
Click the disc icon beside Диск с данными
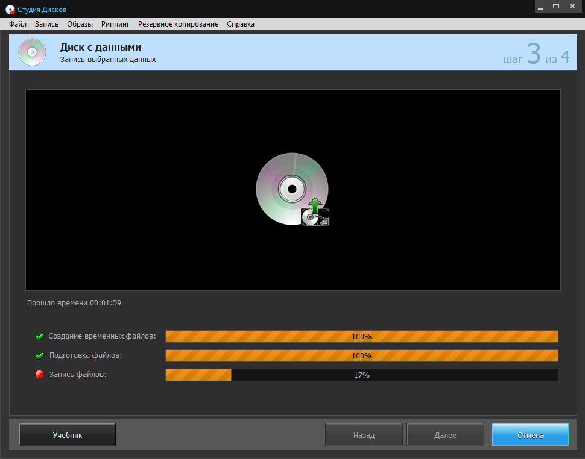[x=32, y=52]
